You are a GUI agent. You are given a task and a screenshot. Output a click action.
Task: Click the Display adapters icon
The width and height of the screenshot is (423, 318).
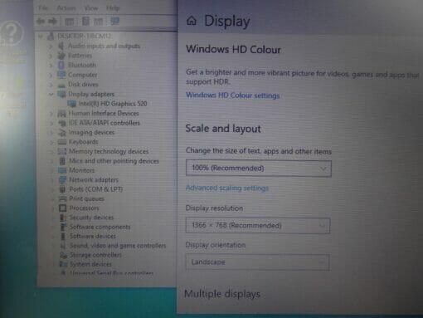click(x=61, y=94)
